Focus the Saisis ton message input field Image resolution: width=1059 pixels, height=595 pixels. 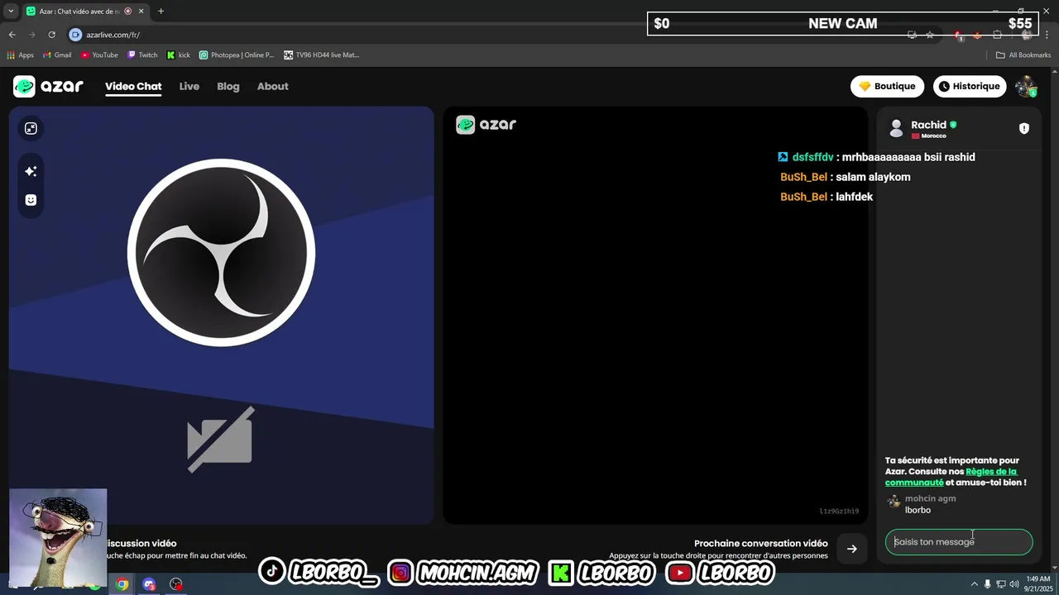959,542
